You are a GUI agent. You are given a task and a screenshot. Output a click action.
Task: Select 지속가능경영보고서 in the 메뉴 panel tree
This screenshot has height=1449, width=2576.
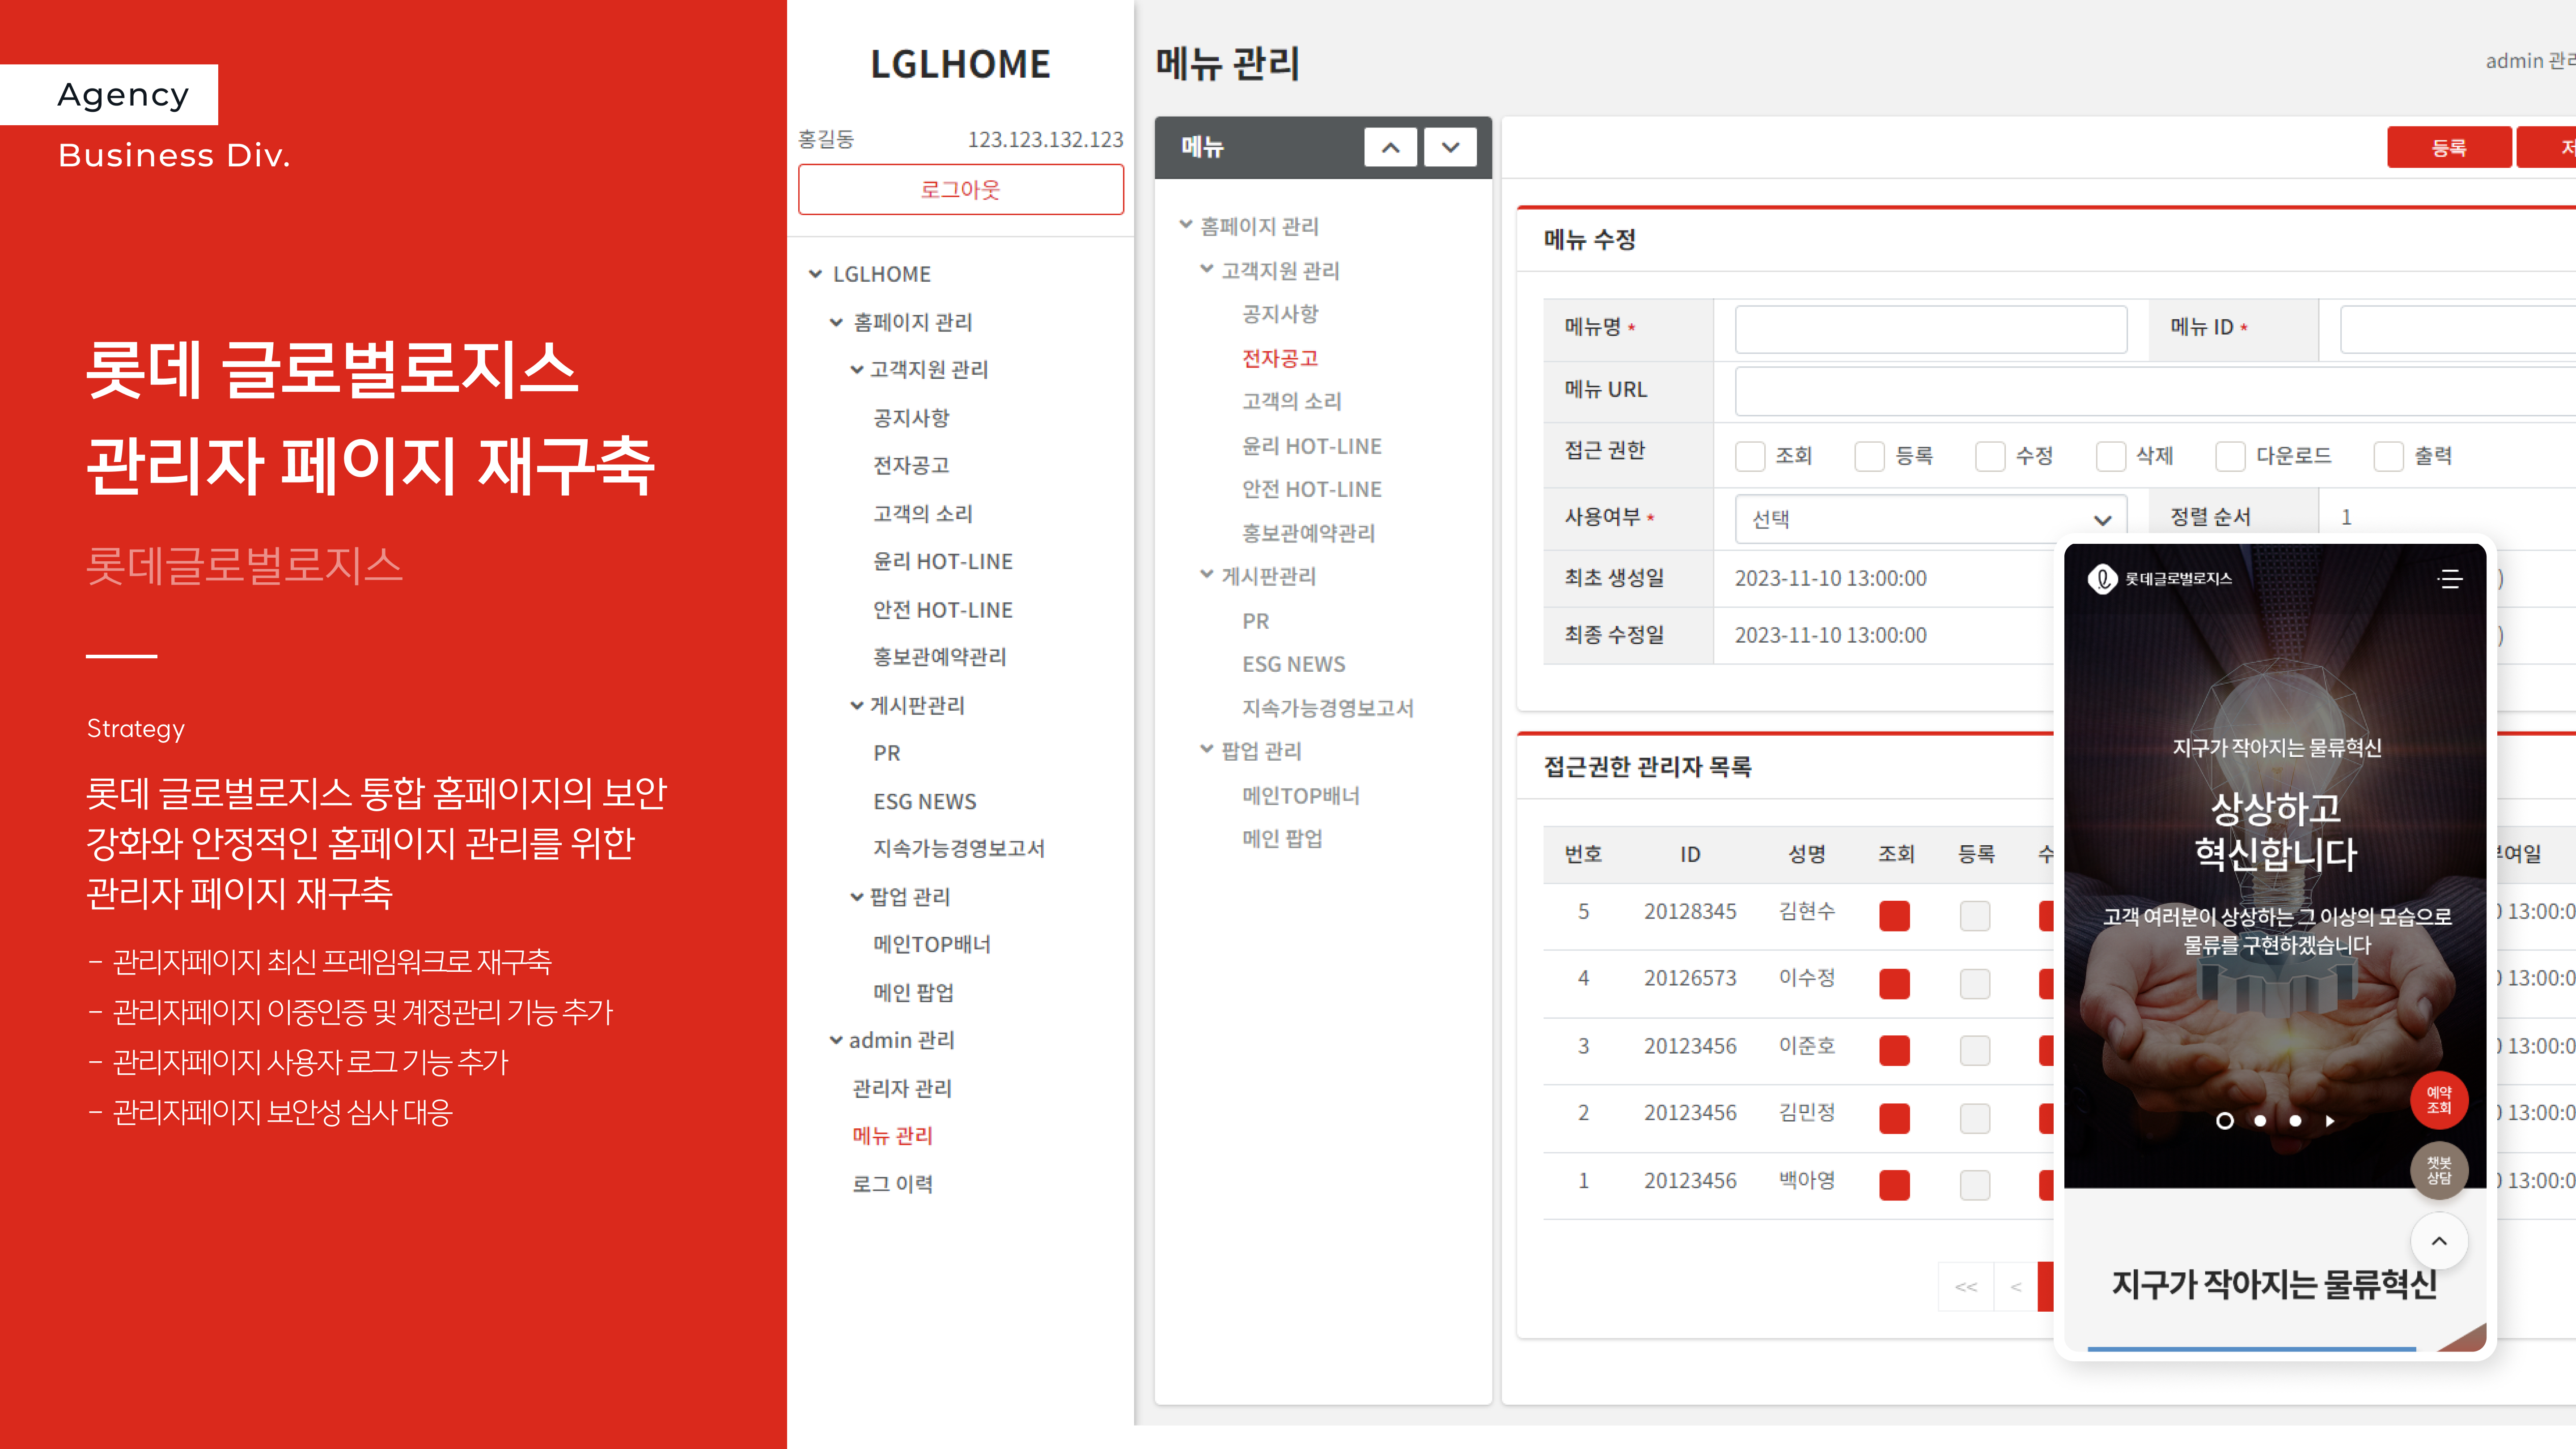click(x=1327, y=708)
